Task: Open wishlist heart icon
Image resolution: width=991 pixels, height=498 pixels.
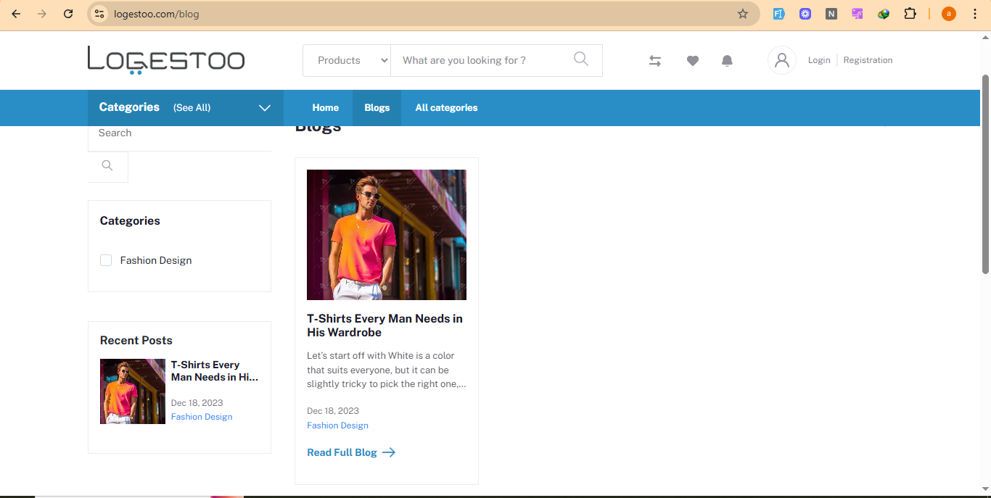Action: tap(692, 61)
